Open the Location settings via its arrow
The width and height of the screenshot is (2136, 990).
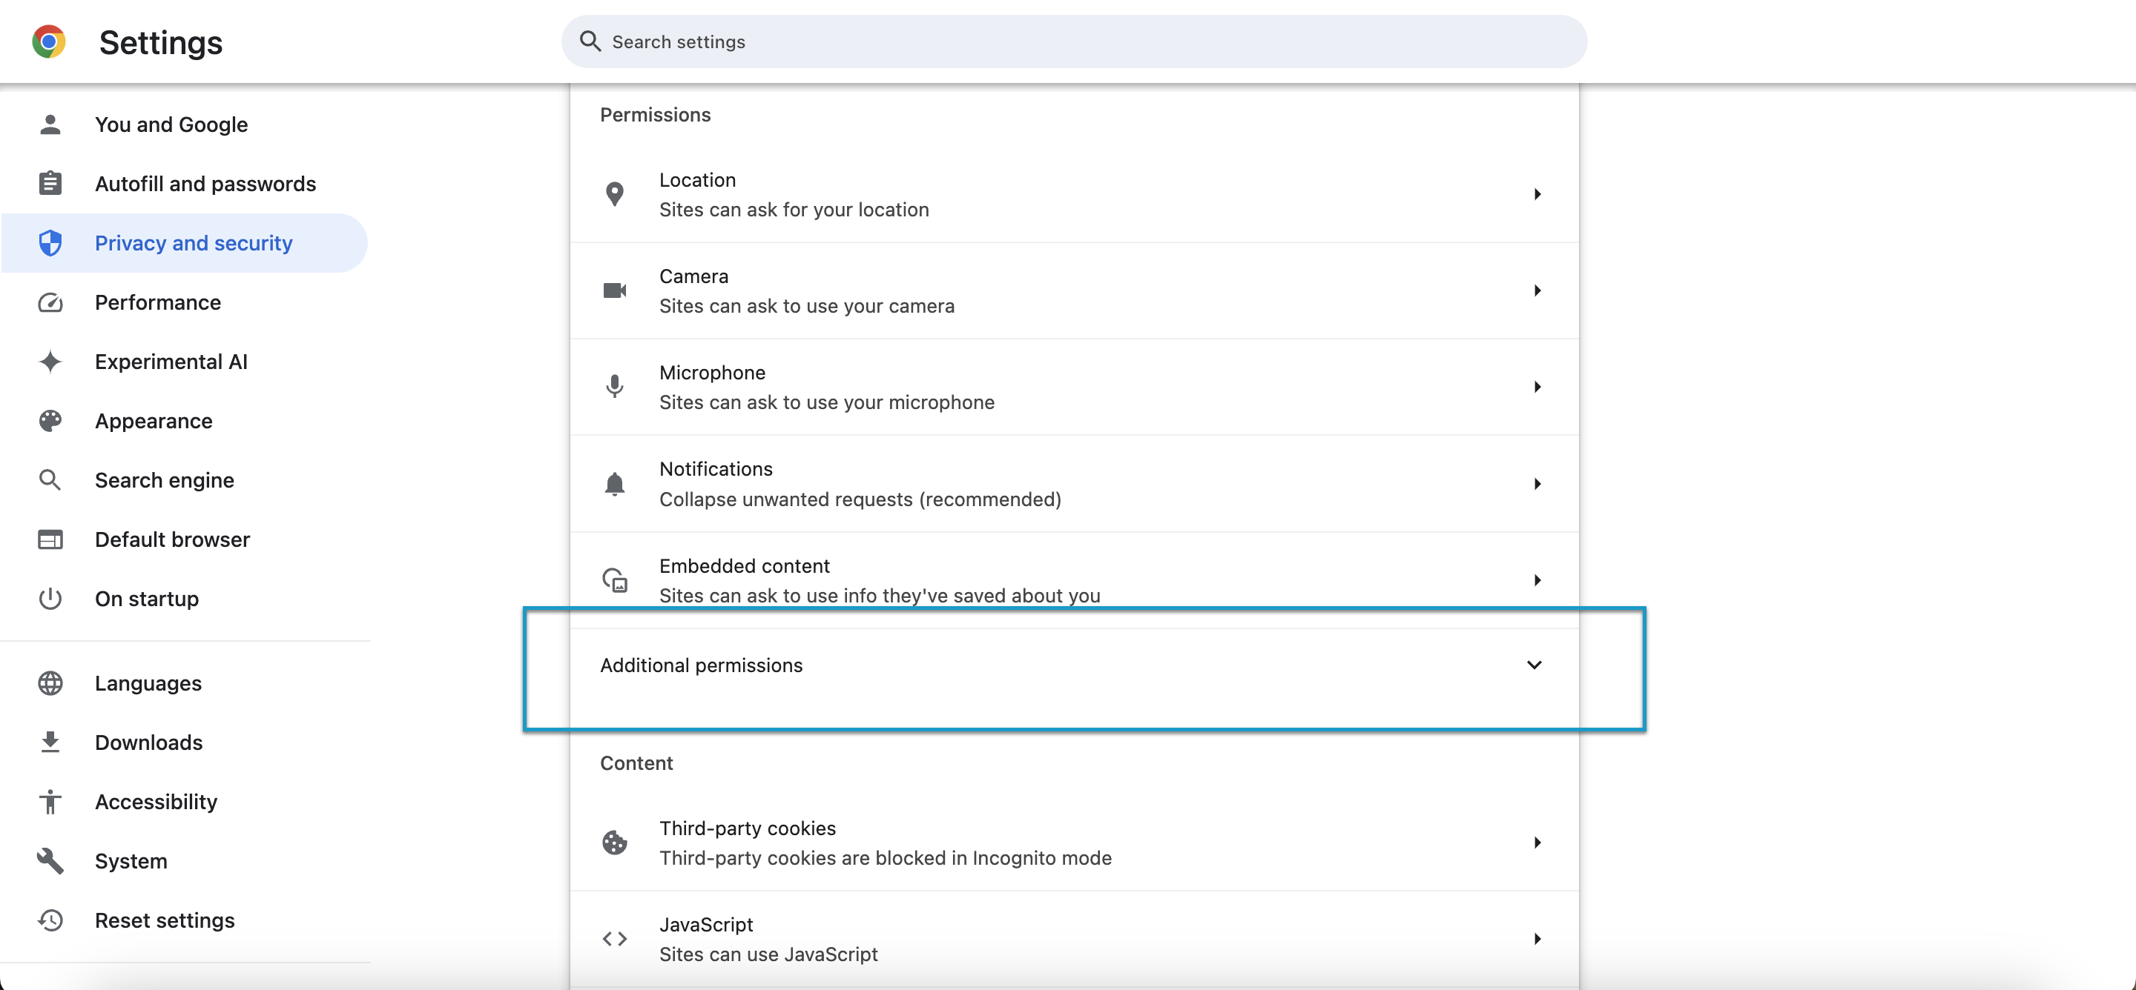click(x=1537, y=194)
